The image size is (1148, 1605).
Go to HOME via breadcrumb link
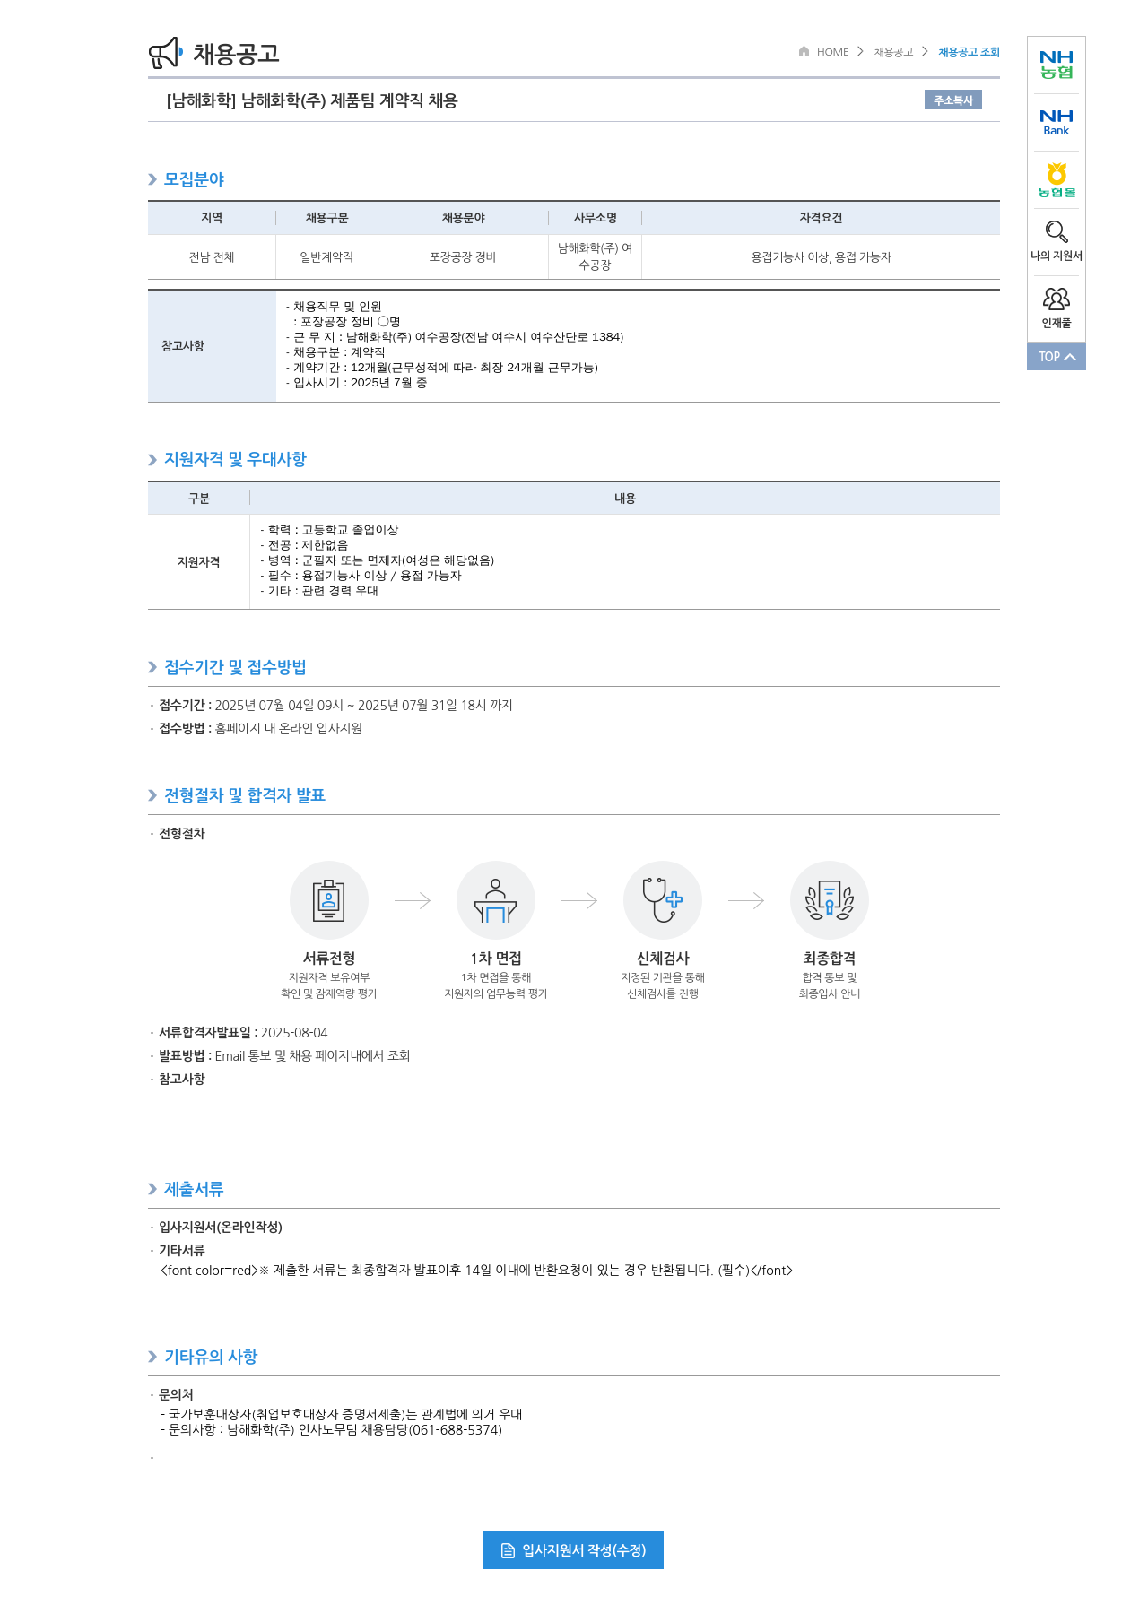point(832,52)
